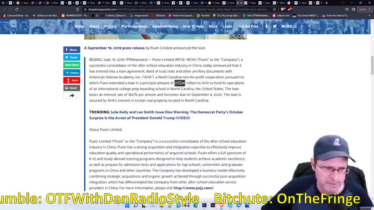Open 'A September 19, 2019 press release' link
Screen dimensions: 374x210
point(114,48)
